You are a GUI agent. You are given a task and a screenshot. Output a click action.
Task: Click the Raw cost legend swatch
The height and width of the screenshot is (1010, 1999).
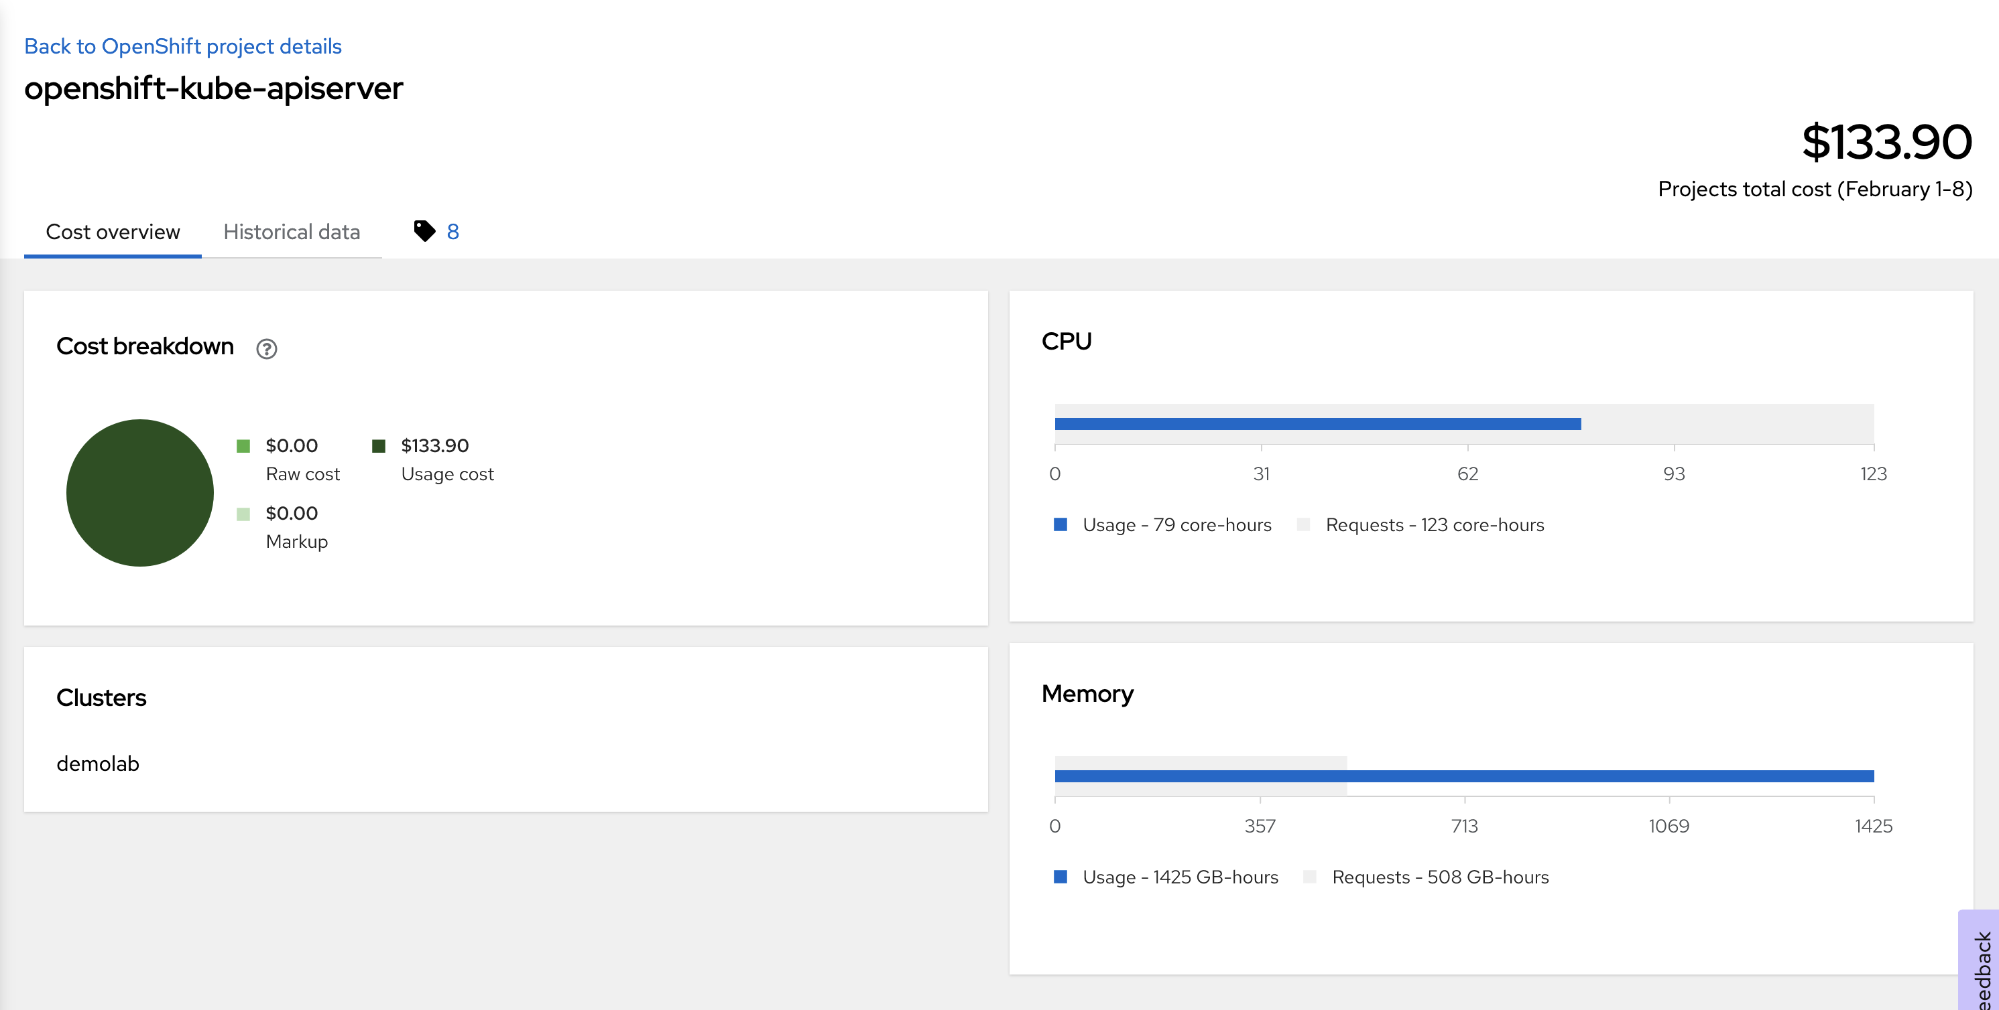click(x=243, y=445)
